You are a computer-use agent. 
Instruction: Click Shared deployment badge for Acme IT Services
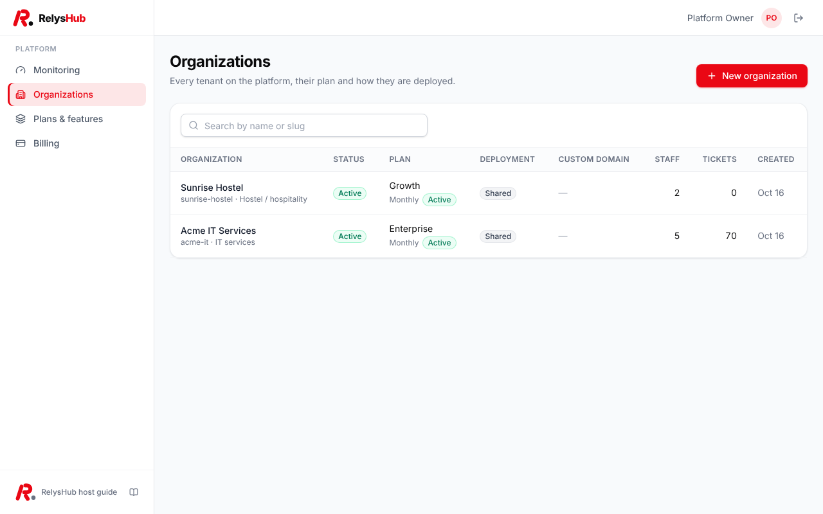pyautogui.click(x=498, y=236)
